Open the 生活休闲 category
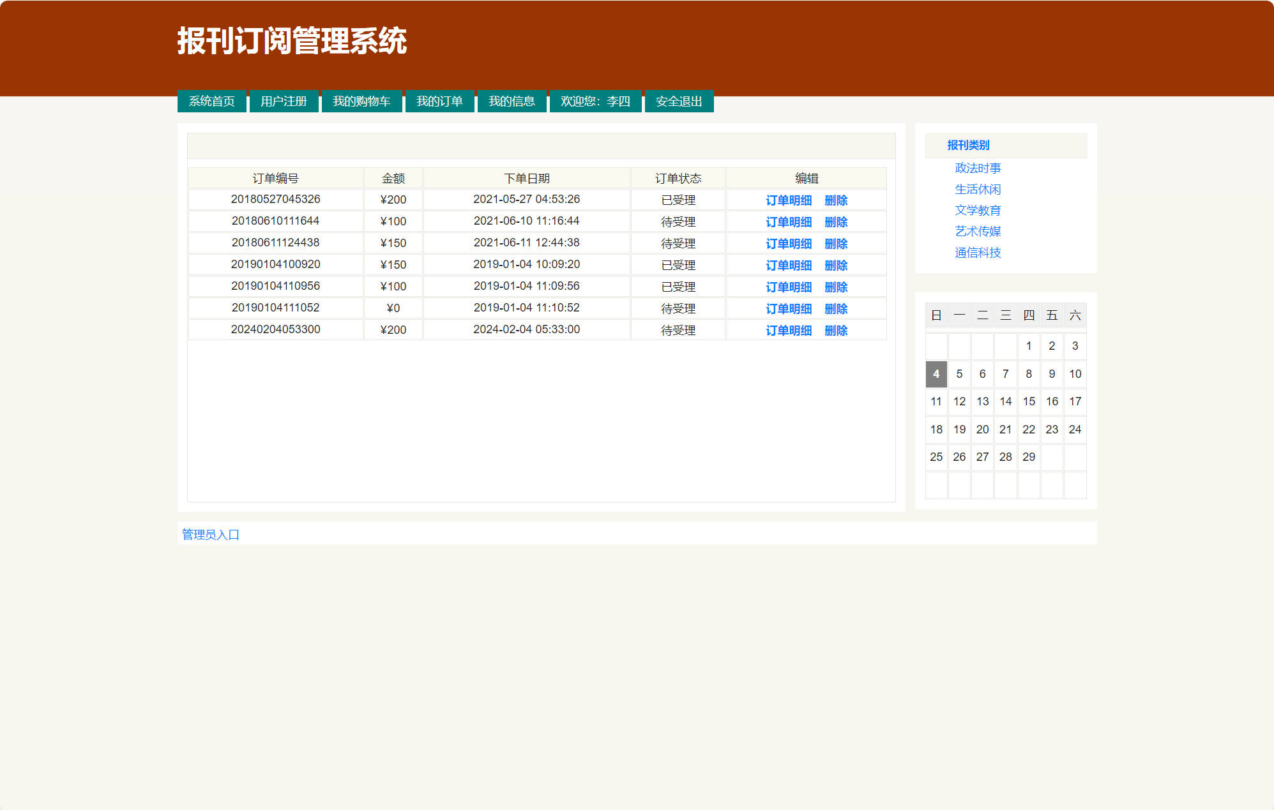The height and width of the screenshot is (810, 1274). [x=977, y=189]
